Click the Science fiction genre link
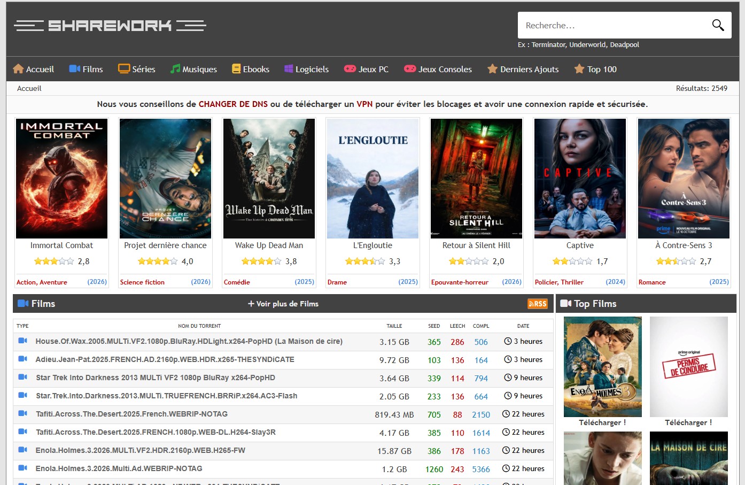The width and height of the screenshot is (745, 485). tap(142, 282)
